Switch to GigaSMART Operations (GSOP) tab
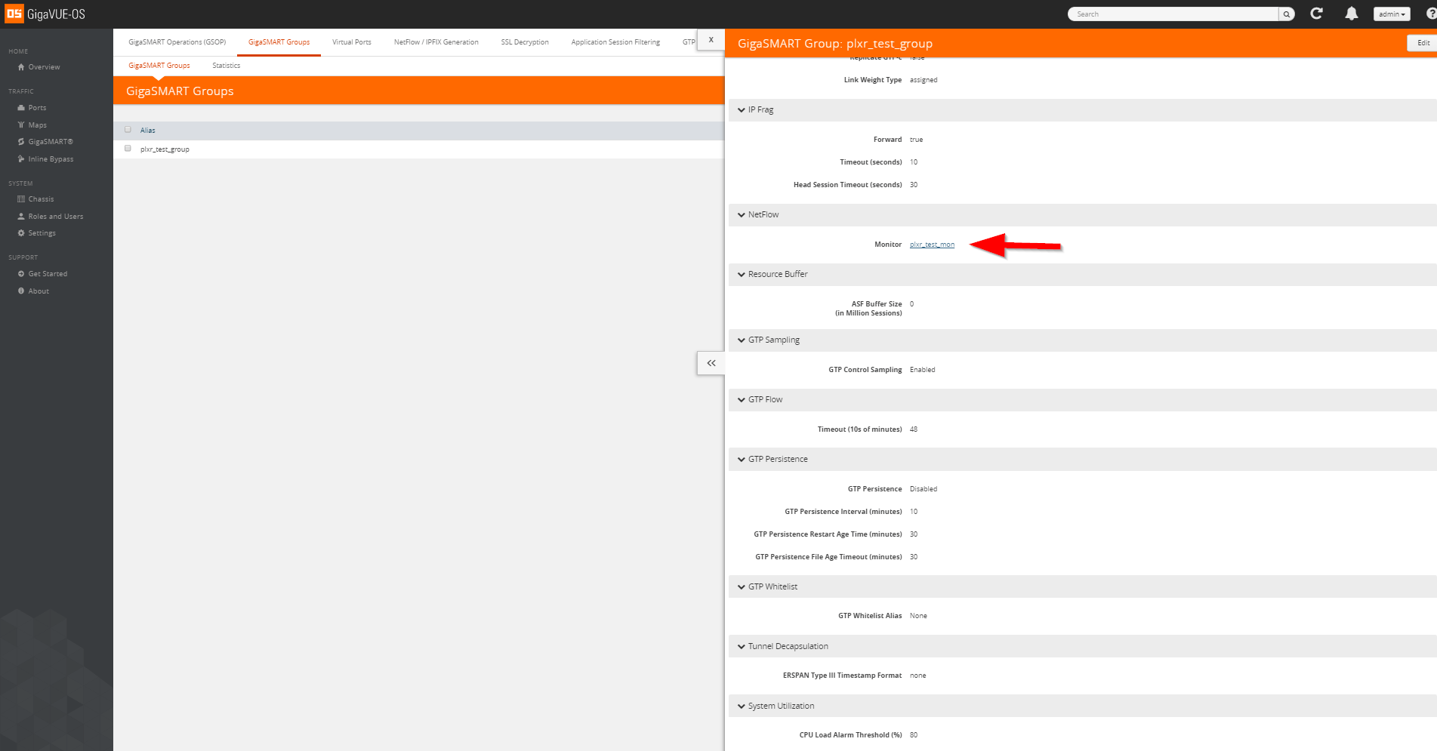 coord(177,42)
